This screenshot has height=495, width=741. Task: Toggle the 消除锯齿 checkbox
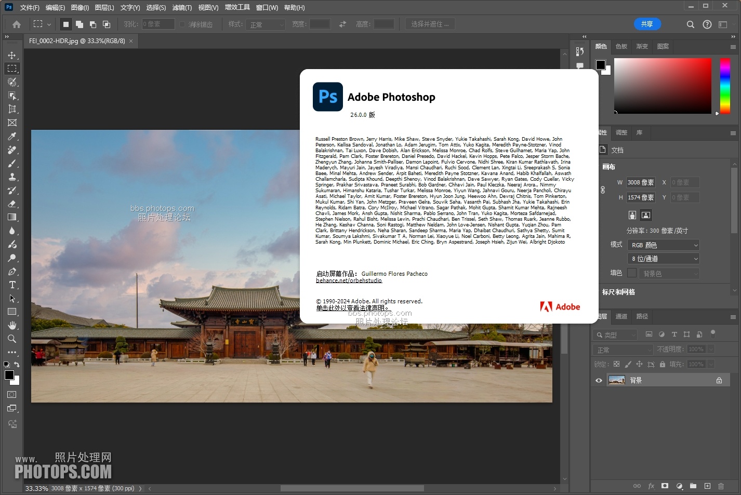click(182, 24)
